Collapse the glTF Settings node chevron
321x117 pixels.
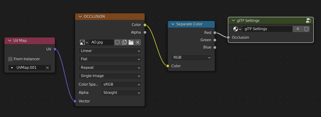point(233,21)
